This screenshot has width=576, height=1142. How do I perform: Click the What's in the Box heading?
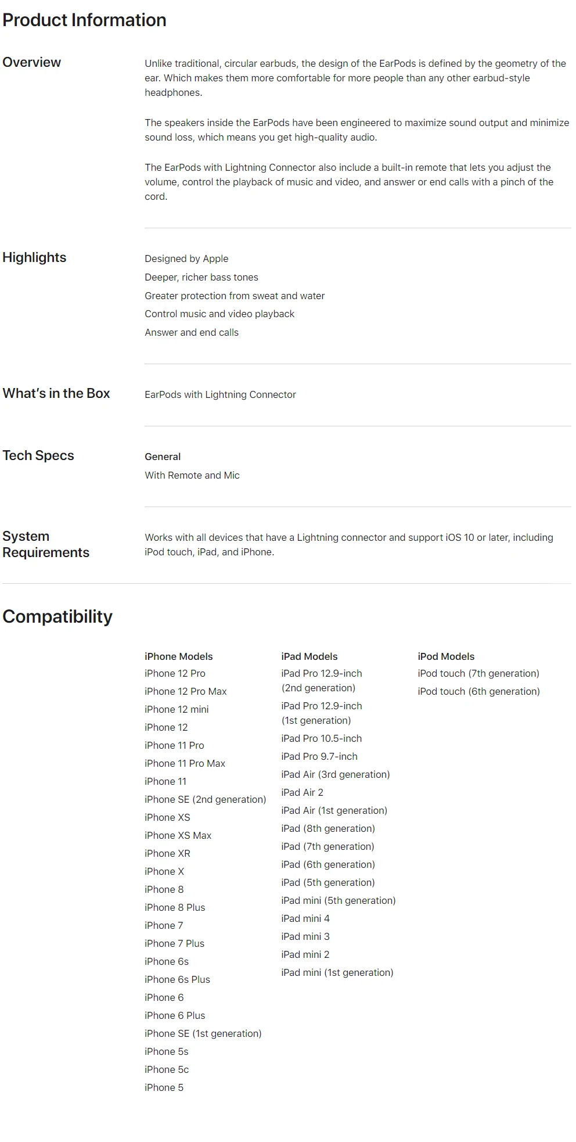click(x=56, y=394)
